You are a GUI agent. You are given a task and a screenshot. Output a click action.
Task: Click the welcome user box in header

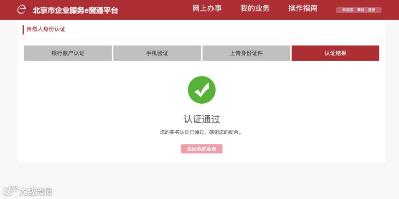(359, 10)
